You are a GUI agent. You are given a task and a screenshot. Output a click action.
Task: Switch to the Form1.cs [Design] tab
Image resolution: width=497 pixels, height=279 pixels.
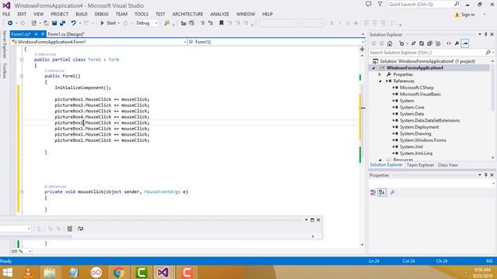(66, 34)
